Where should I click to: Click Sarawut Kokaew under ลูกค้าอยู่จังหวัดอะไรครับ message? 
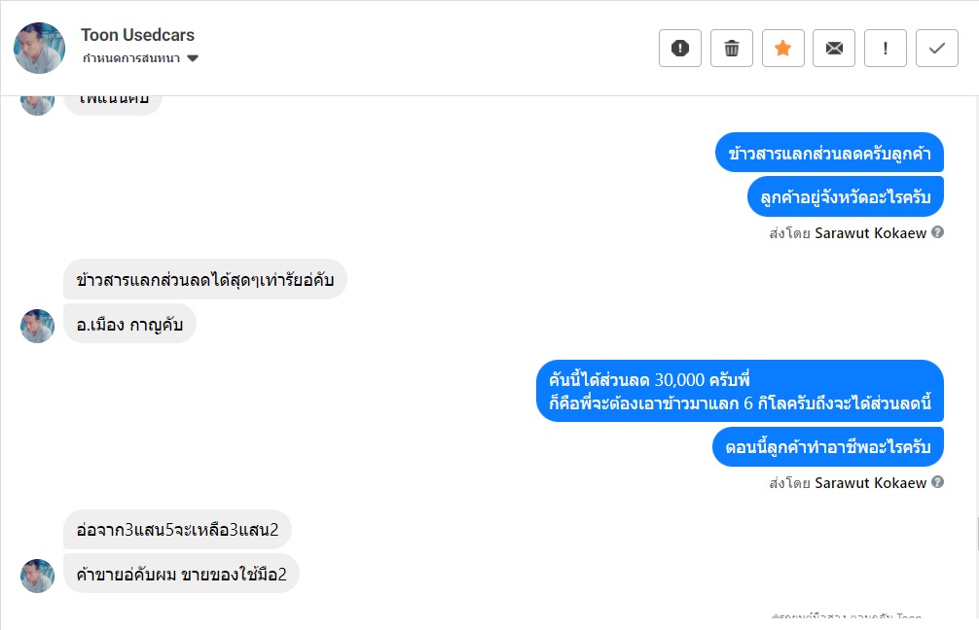(870, 232)
